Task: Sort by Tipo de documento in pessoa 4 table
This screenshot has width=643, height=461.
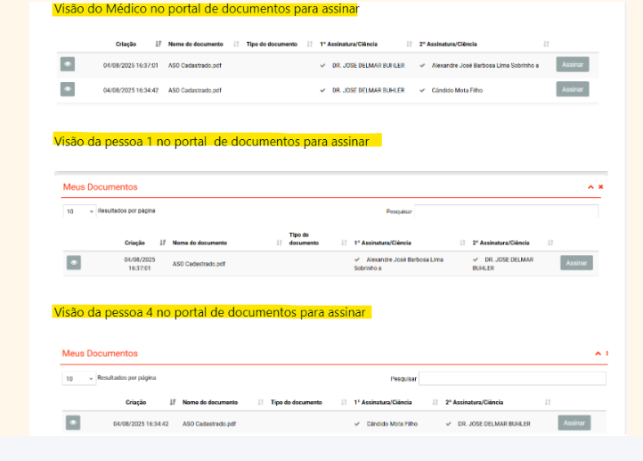Action: 344,402
